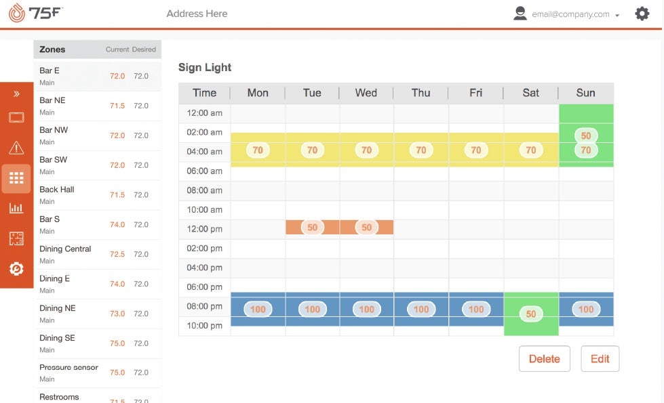Click the green 50 block on Saturday
This screenshot has height=403, width=664.
tap(530, 314)
